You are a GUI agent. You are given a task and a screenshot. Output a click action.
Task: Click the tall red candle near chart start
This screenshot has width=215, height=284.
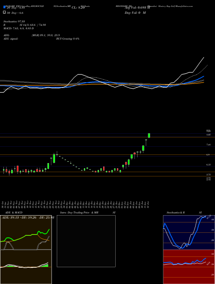(x=18, y=169)
